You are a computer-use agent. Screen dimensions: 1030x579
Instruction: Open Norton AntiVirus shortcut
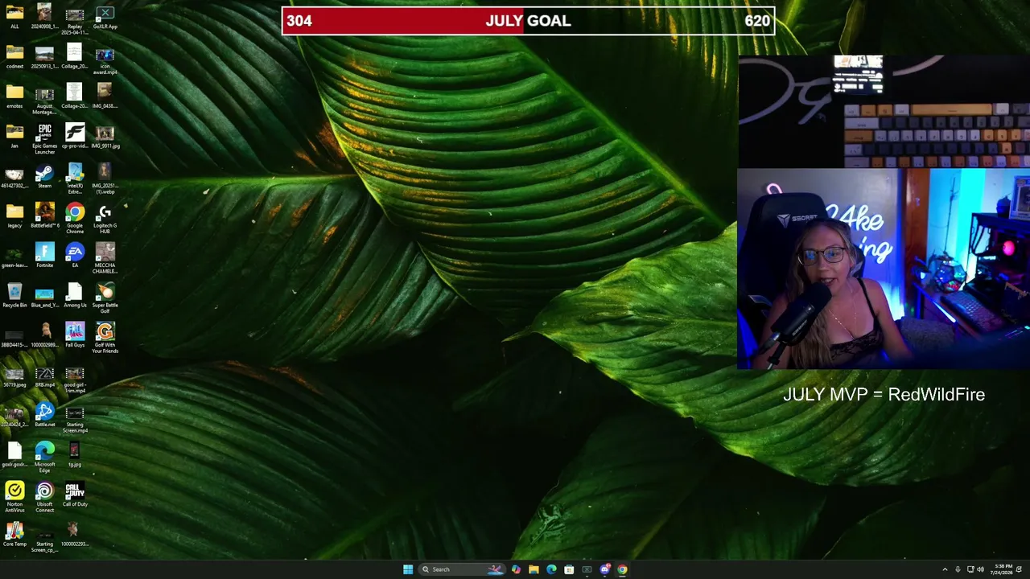coord(14,497)
